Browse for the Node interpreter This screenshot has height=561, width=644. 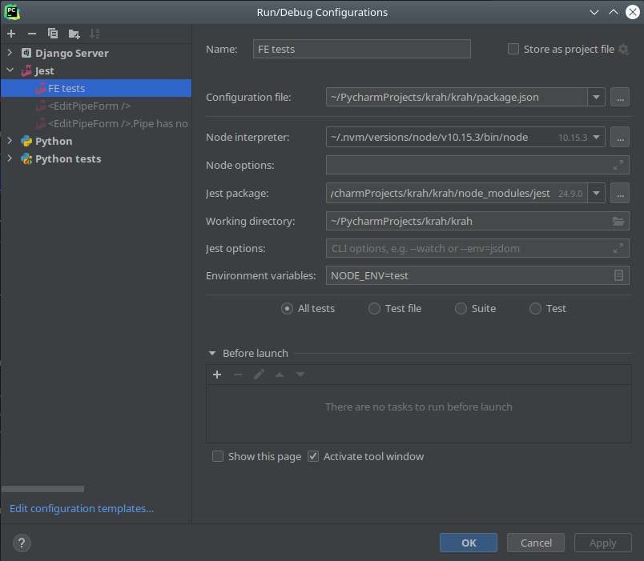(x=620, y=138)
